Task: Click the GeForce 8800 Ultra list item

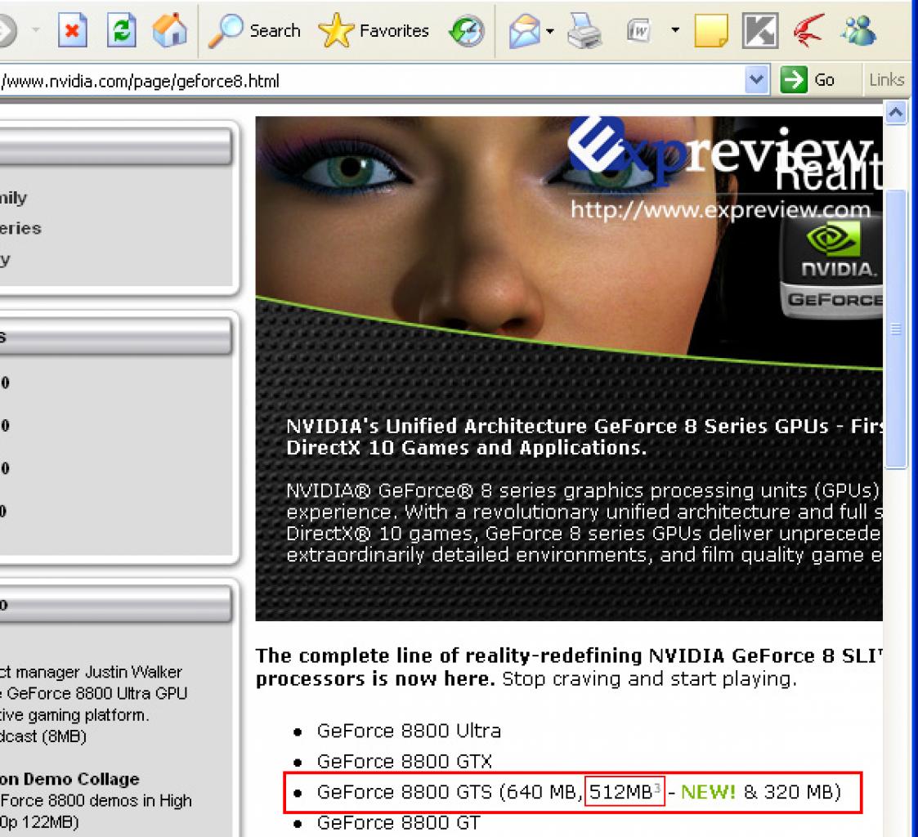Action: click(409, 731)
